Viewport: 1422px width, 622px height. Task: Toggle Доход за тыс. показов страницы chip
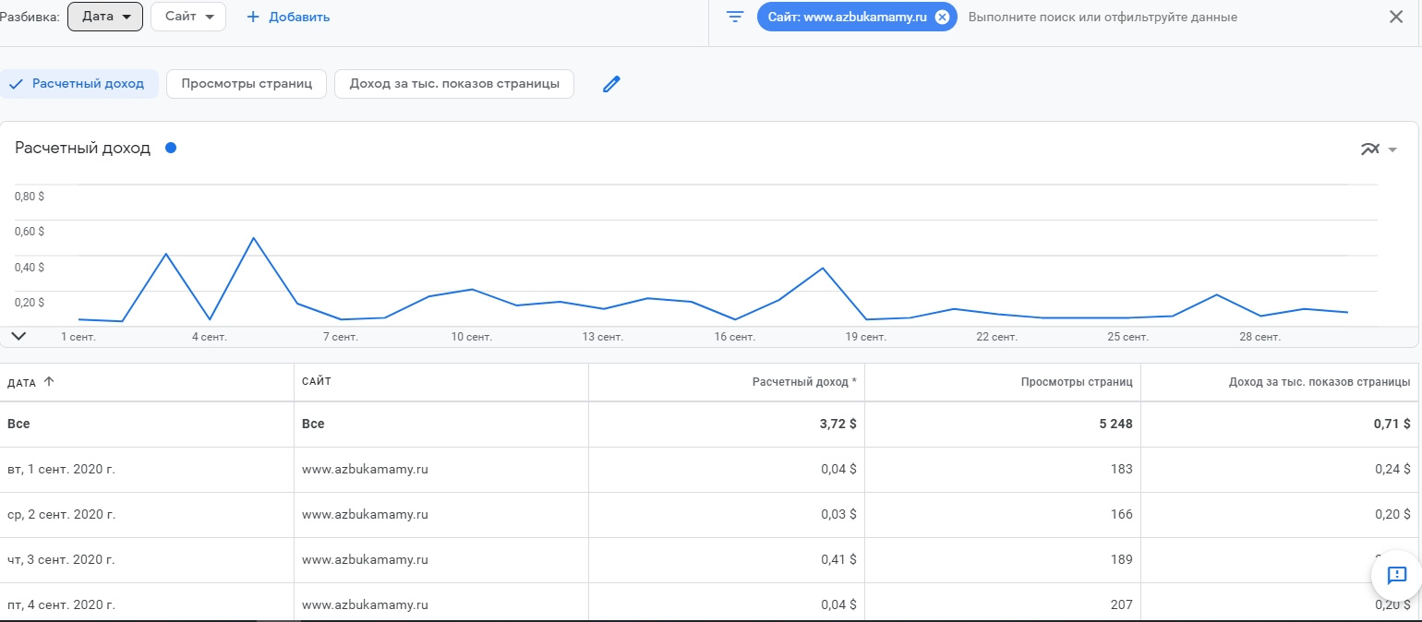click(x=453, y=84)
